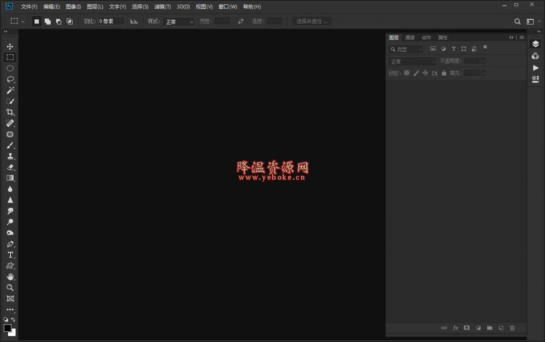This screenshot has width=545, height=342.
Task: Select the Custom Shape tool
Action: (10, 266)
